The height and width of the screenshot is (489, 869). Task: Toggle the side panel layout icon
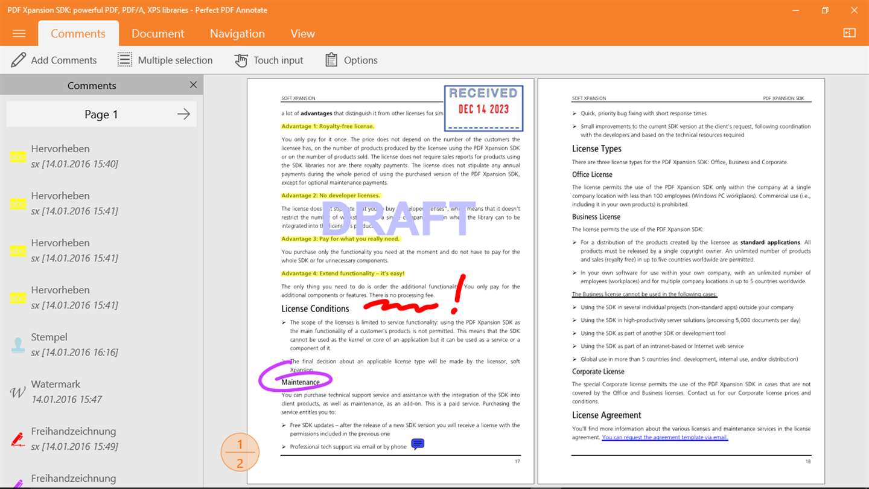(849, 33)
